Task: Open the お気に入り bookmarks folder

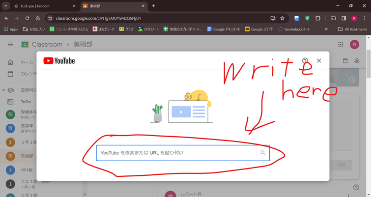Action: 33,29
